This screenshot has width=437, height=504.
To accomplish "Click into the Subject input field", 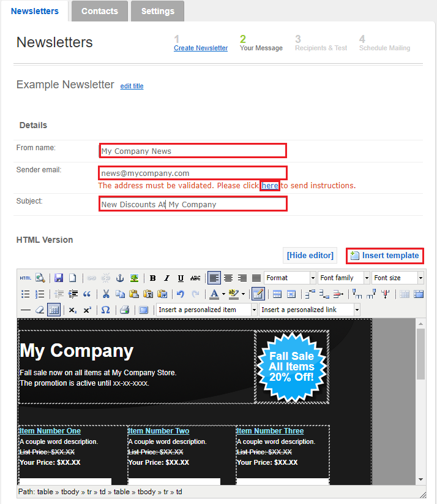I will (193, 204).
